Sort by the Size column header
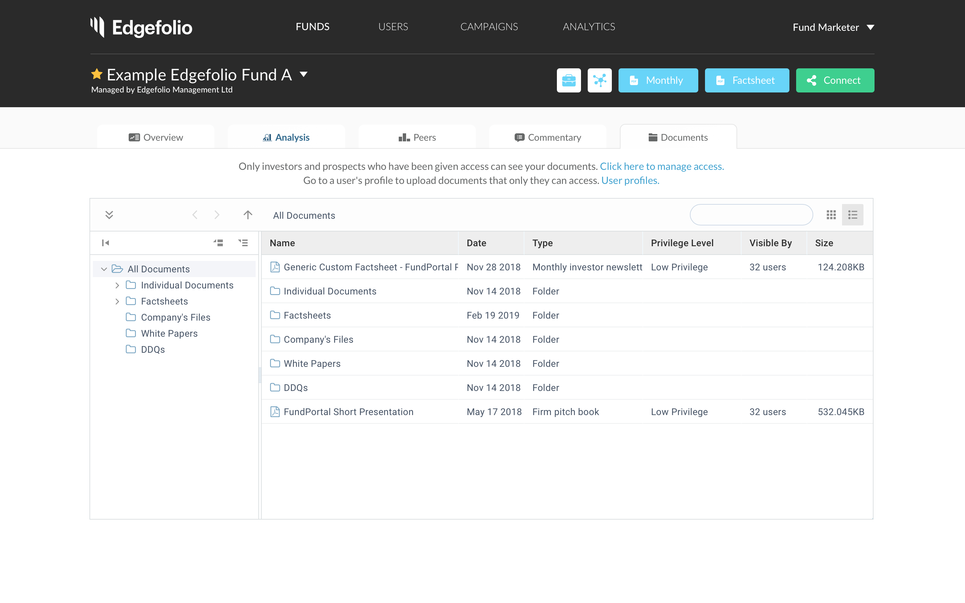 pyautogui.click(x=840, y=243)
